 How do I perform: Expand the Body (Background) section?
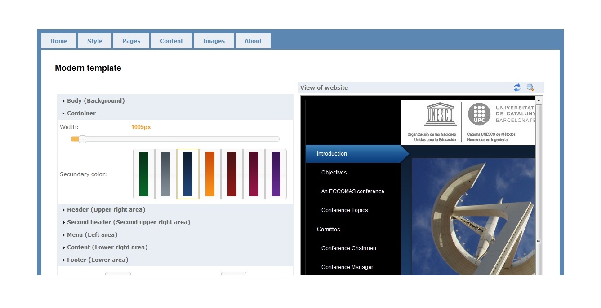tap(96, 101)
